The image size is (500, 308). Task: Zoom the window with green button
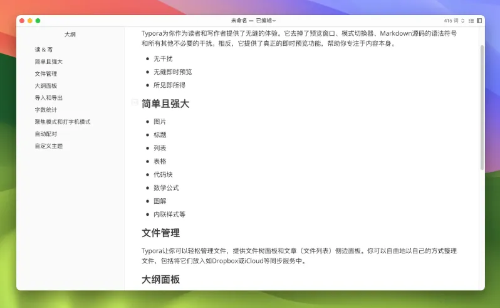tap(38, 21)
